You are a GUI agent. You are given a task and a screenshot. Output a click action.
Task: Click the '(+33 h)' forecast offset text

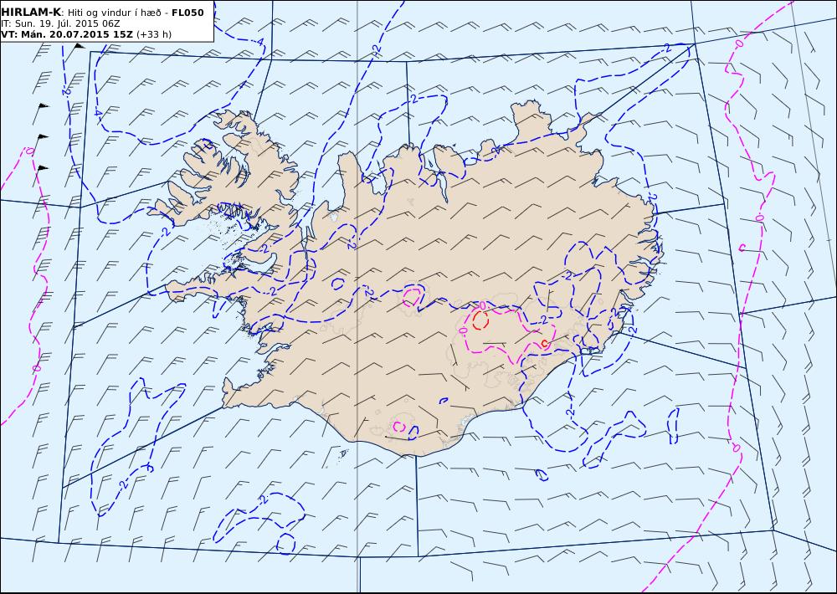154,34
